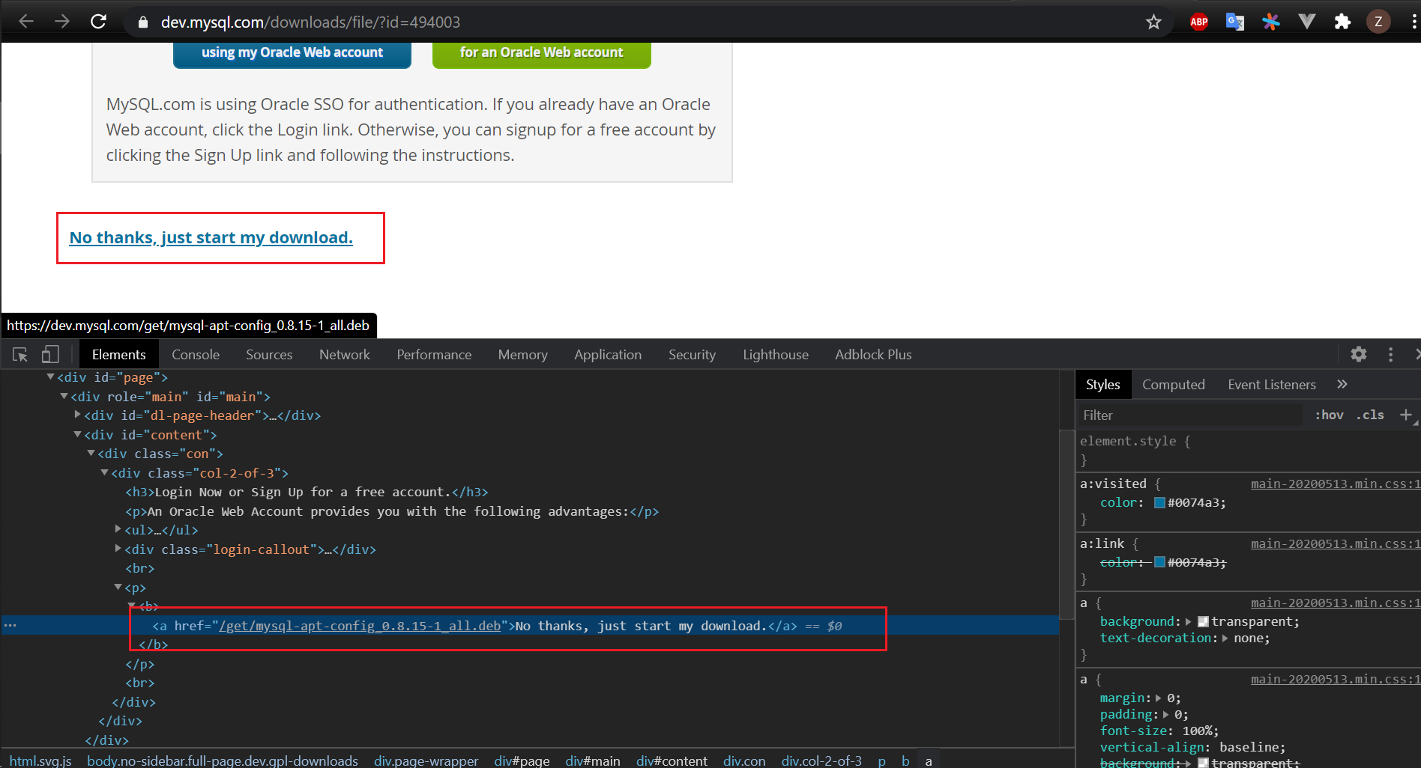Image resolution: width=1421 pixels, height=768 pixels.
Task: Activate the inspect element picker icon
Action: [20, 354]
